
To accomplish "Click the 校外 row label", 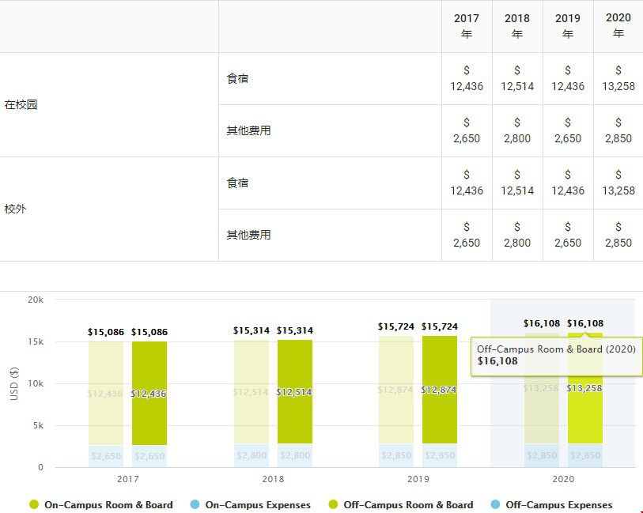I will [16, 209].
